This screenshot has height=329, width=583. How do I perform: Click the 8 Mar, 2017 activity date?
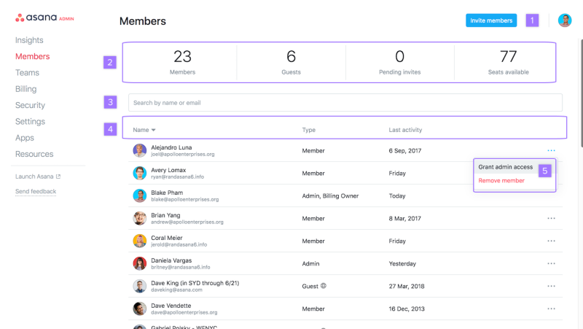405,218
